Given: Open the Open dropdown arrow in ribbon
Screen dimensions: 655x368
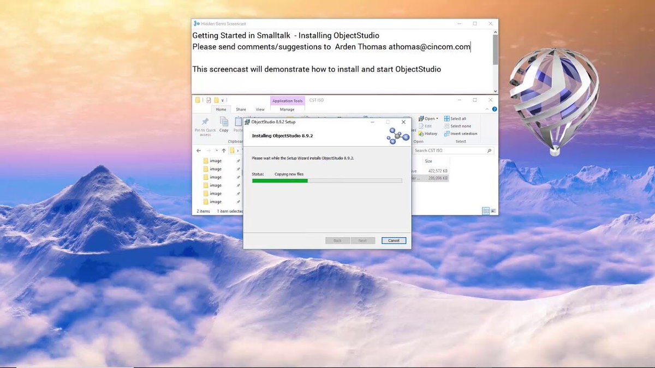Looking at the screenshot, I should (x=437, y=118).
